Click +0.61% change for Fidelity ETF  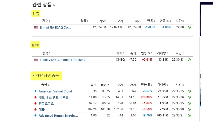147,60
